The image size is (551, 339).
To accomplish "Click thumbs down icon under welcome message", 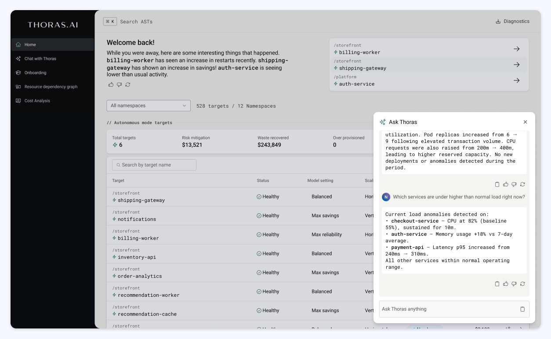I will click(119, 84).
